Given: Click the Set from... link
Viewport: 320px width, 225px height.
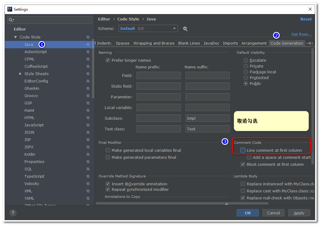Looking at the screenshot, I should (301, 34).
